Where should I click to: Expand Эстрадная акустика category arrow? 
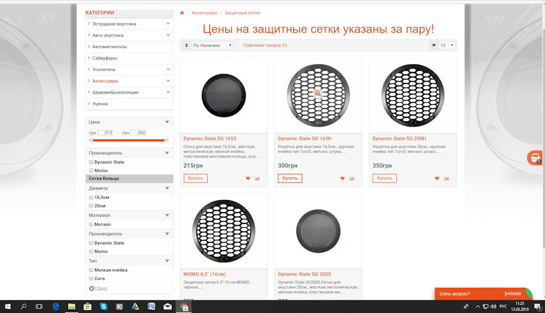(x=168, y=24)
